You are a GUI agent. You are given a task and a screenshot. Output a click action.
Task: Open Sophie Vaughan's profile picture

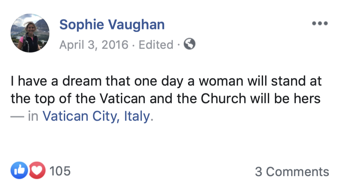(x=30, y=33)
